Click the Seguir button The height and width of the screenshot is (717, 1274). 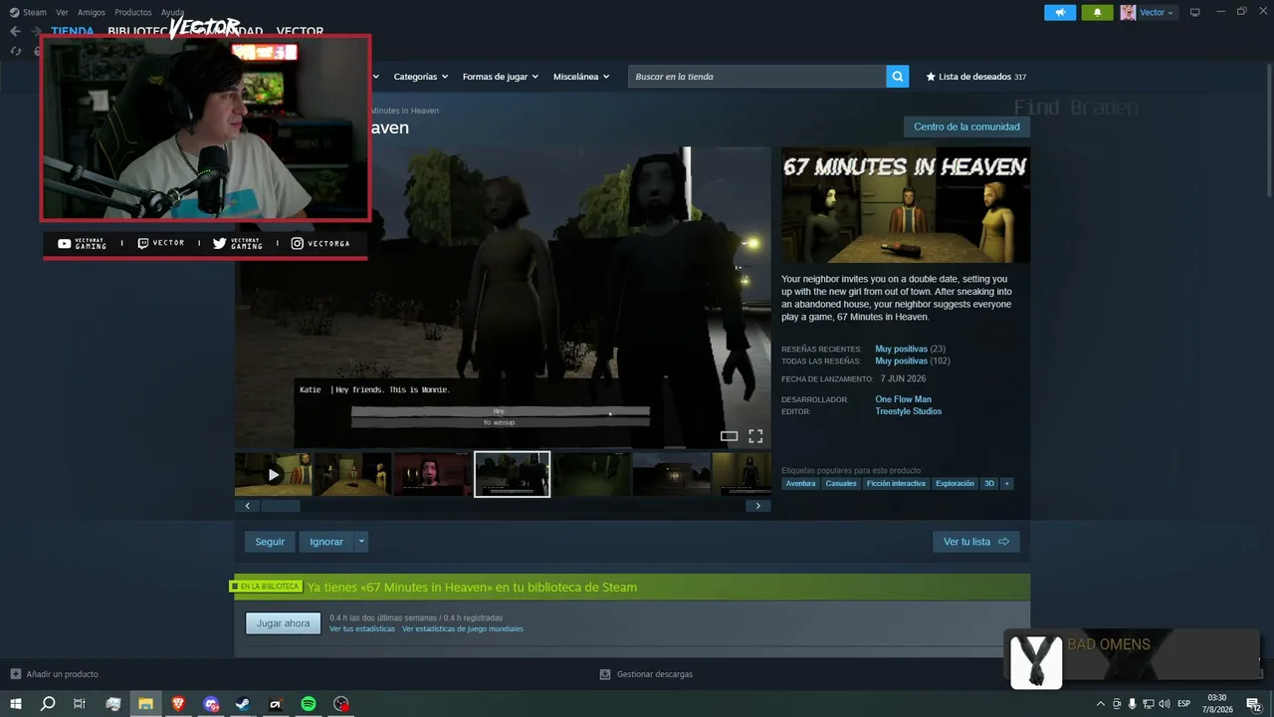pos(270,542)
